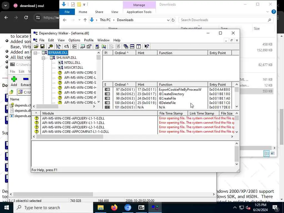Screen dimensions: 284x213
Task: Select IECreateDirectory export row
Action: [169, 94]
